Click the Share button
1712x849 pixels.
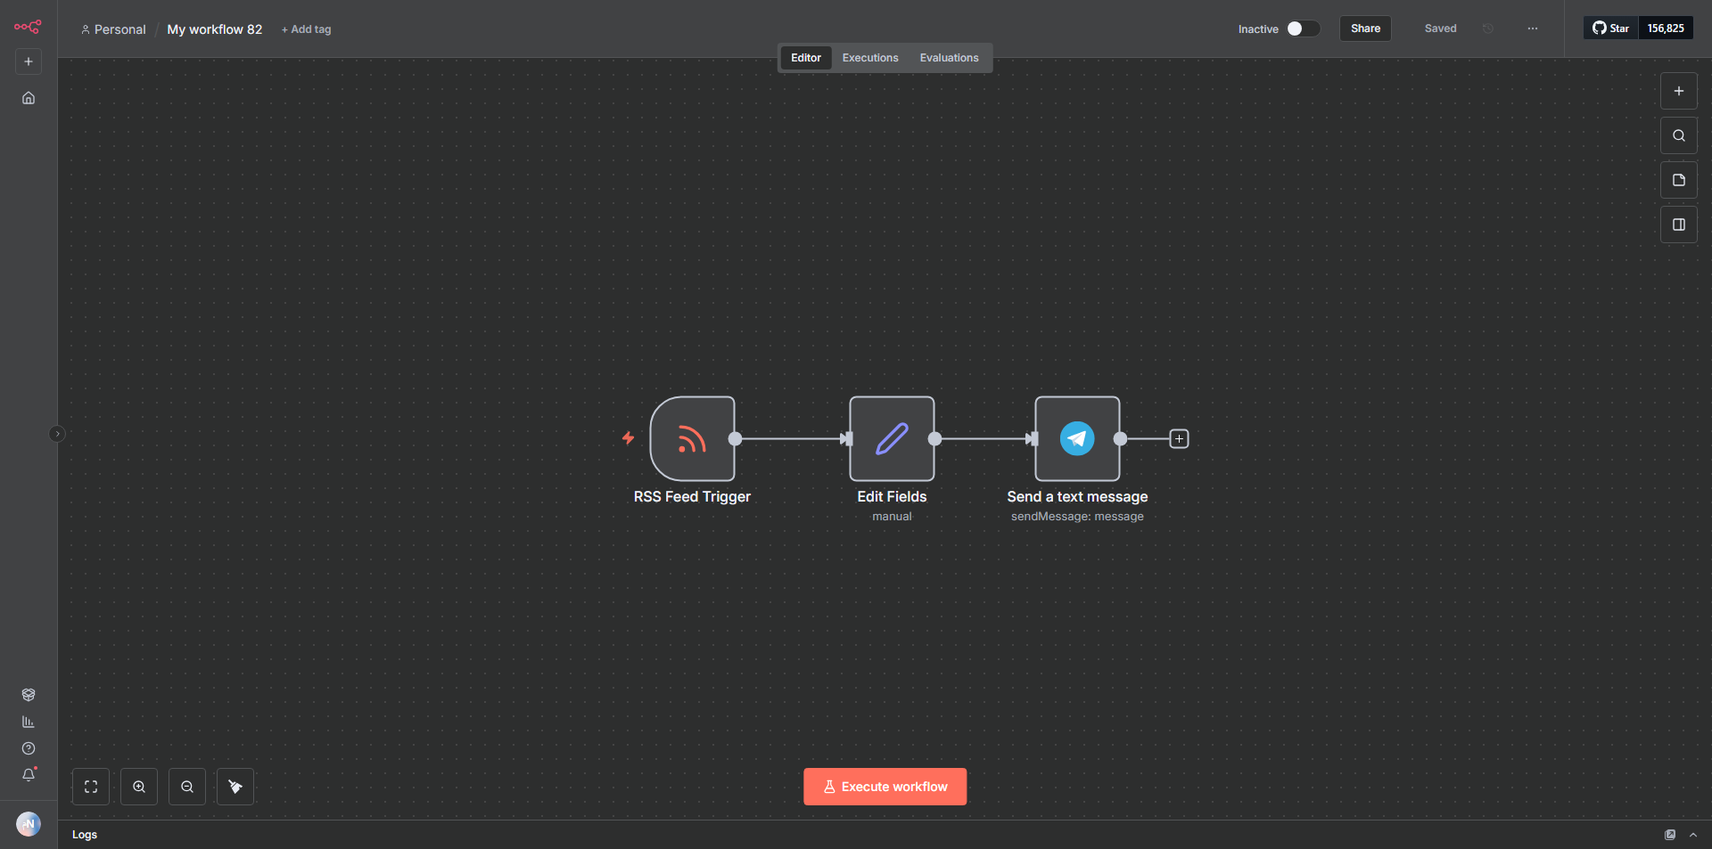pyautogui.click(x=1364, y=29)
